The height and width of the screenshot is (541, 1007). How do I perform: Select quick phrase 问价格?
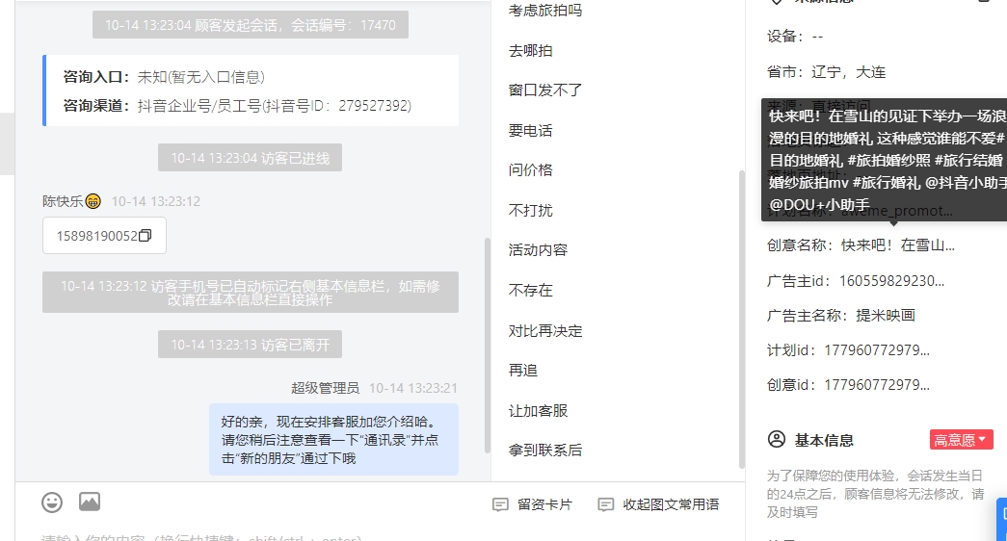pos(530,170)
